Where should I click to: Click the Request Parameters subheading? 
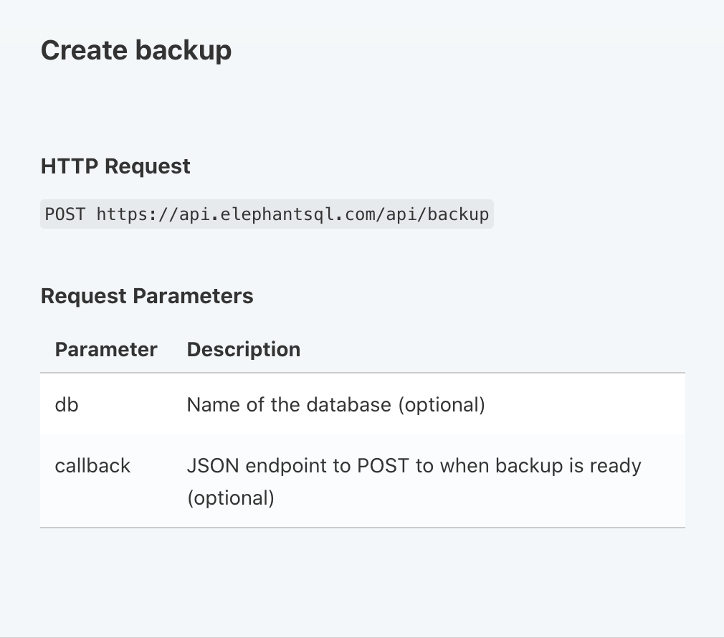click(x=147, y=295)
